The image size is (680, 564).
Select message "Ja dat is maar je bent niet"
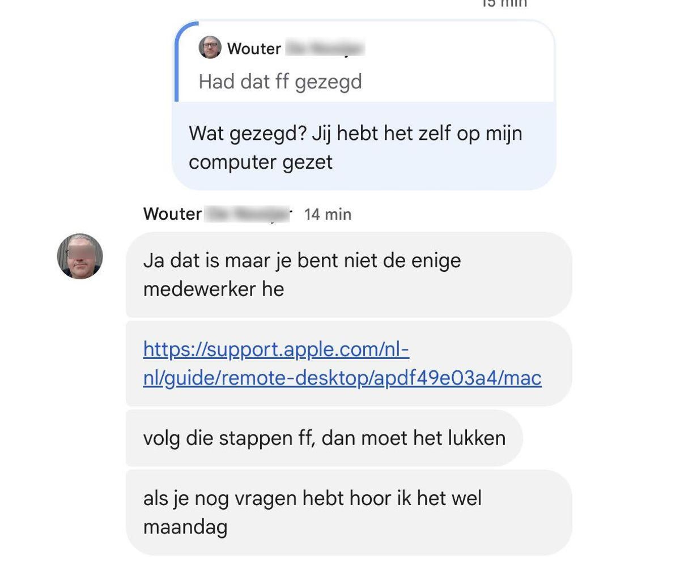pyautogui.click(x=348, y=275)
